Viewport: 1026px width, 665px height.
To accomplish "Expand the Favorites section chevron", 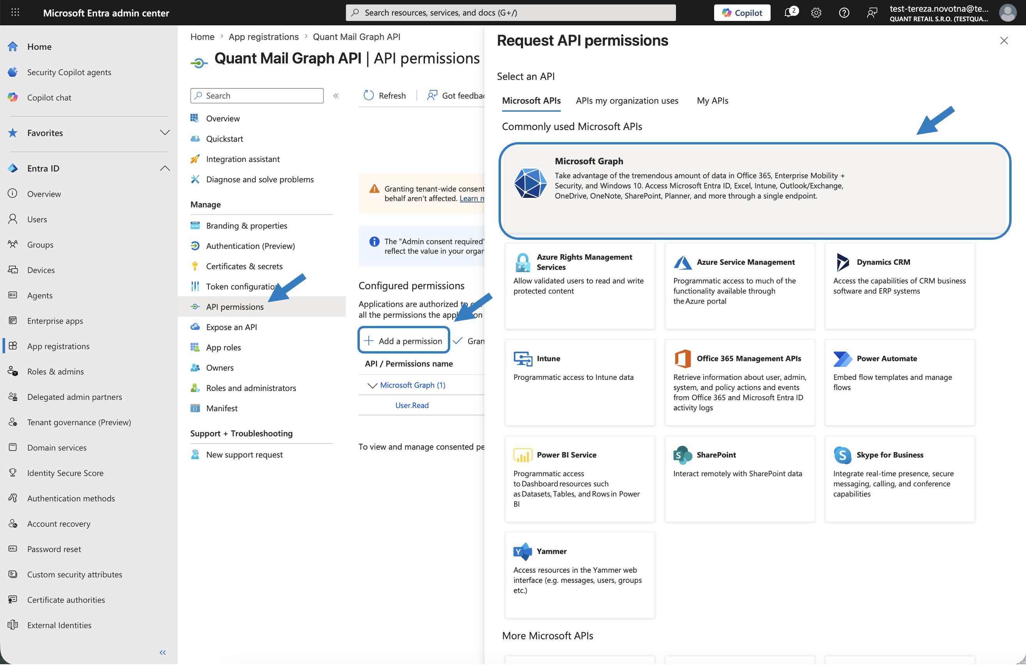I will pos(165,133).
